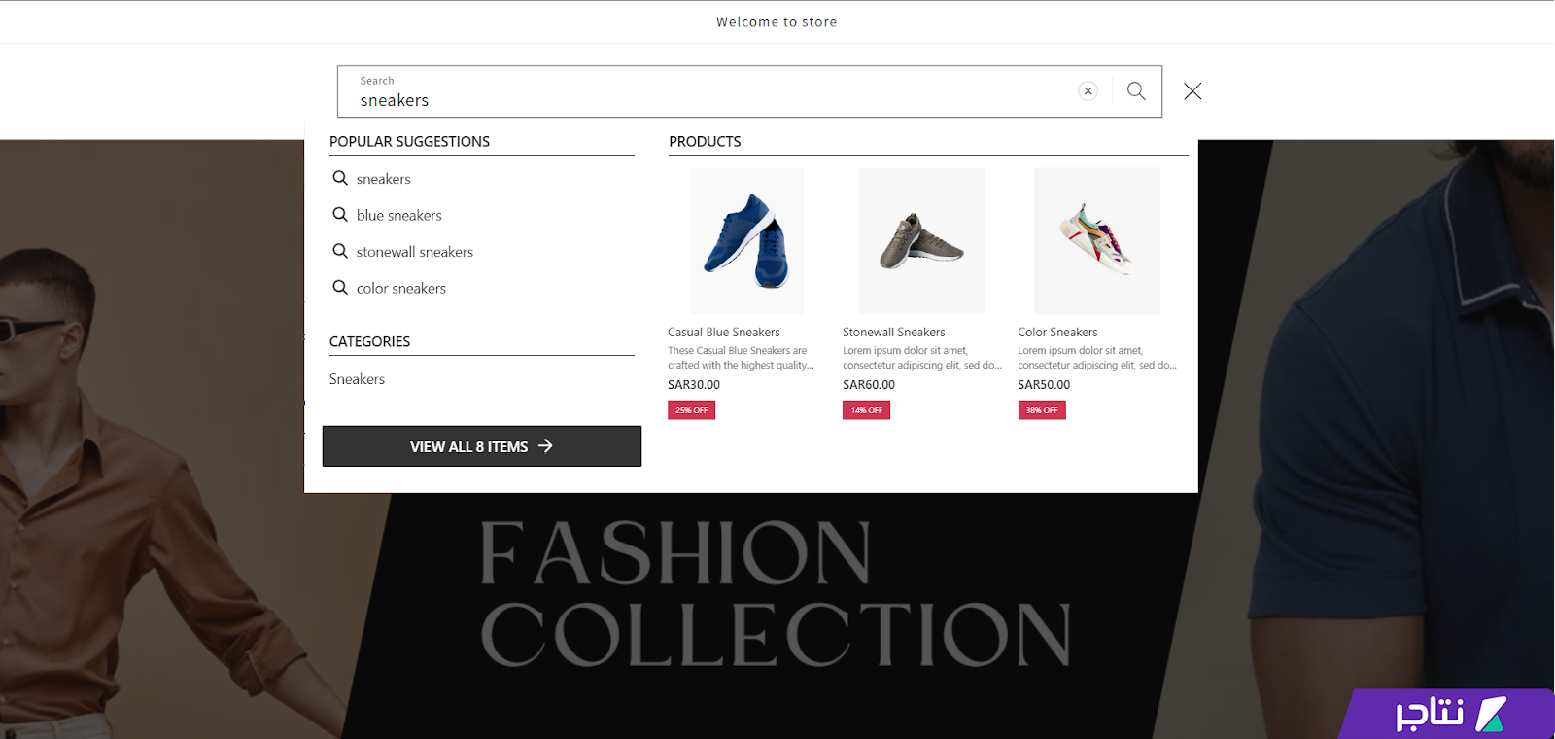Viewport: 1555px width, 739px height.
Task: Select the 'blue sneakers' suggestion
Action: pos(398,216)
